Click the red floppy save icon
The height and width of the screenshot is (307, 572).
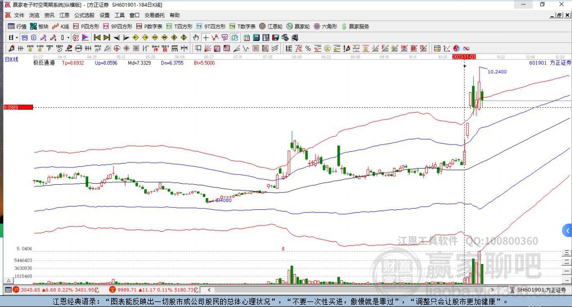[275, 37]
